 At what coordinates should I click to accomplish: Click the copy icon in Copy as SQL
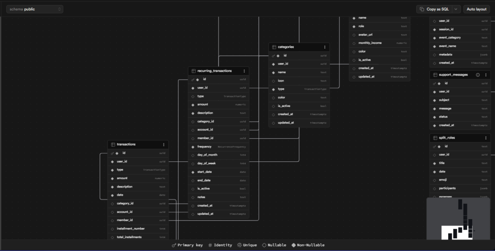point(422,9)
